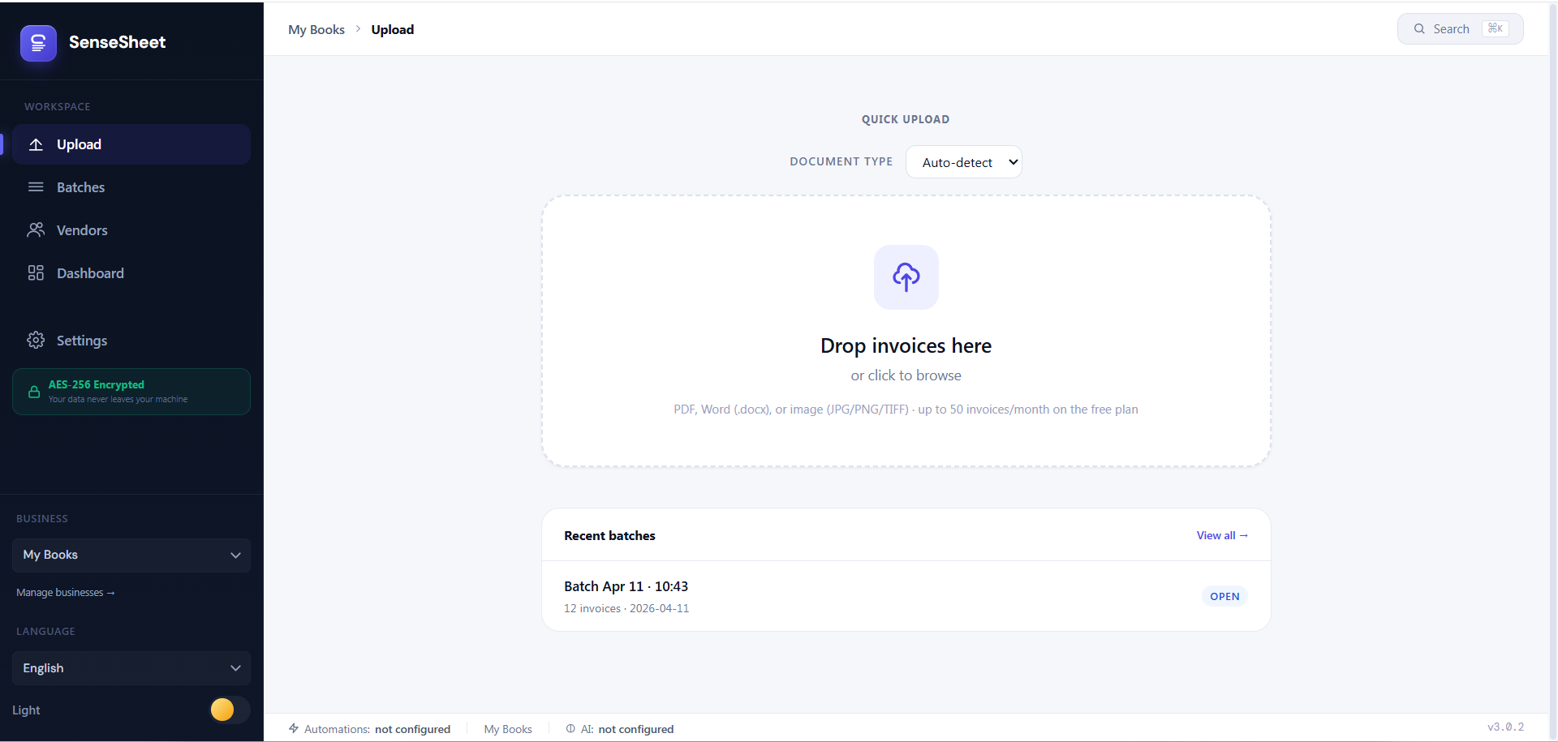Open Manage businesses link
This screenshot has height=742, width=1558.
click(65, 592)
